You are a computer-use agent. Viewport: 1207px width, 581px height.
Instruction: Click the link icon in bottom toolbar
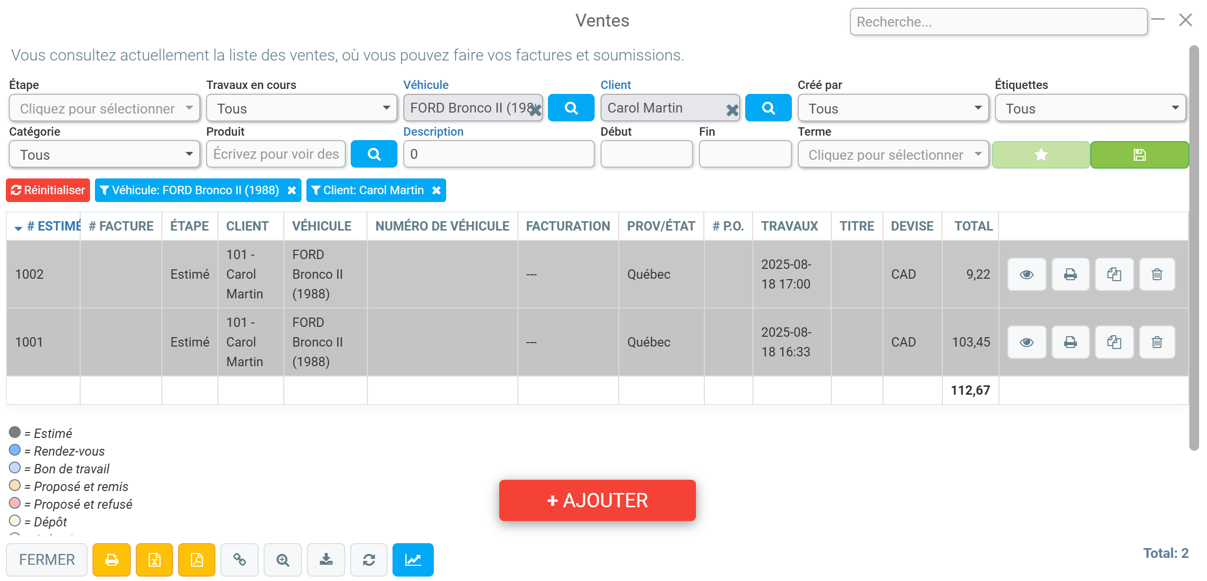click(240, 560)
